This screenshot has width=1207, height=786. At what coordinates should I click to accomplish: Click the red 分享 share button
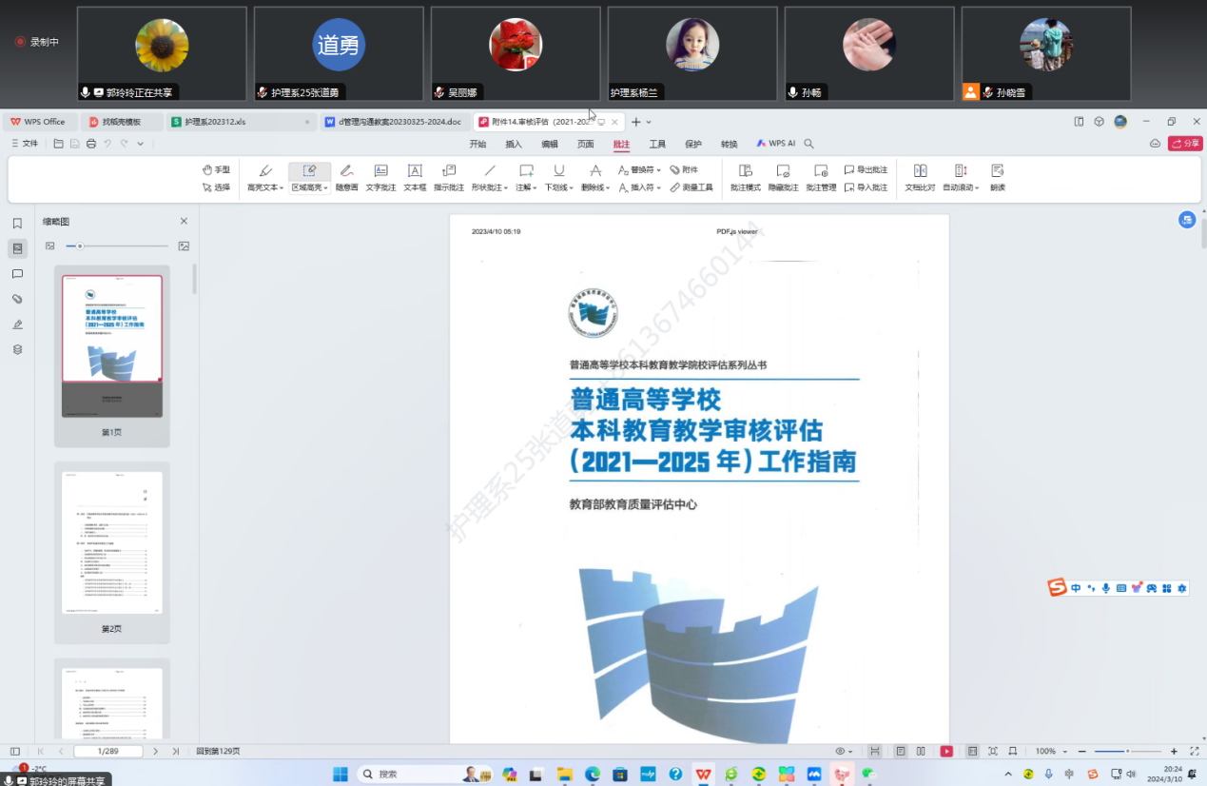[1185, 144]
